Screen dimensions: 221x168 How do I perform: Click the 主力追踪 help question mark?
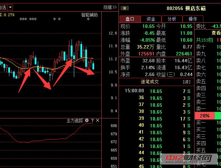(92, 120)
